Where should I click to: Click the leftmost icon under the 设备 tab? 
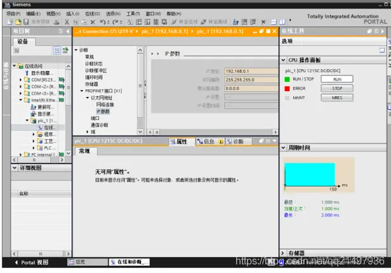click(17, 51)
